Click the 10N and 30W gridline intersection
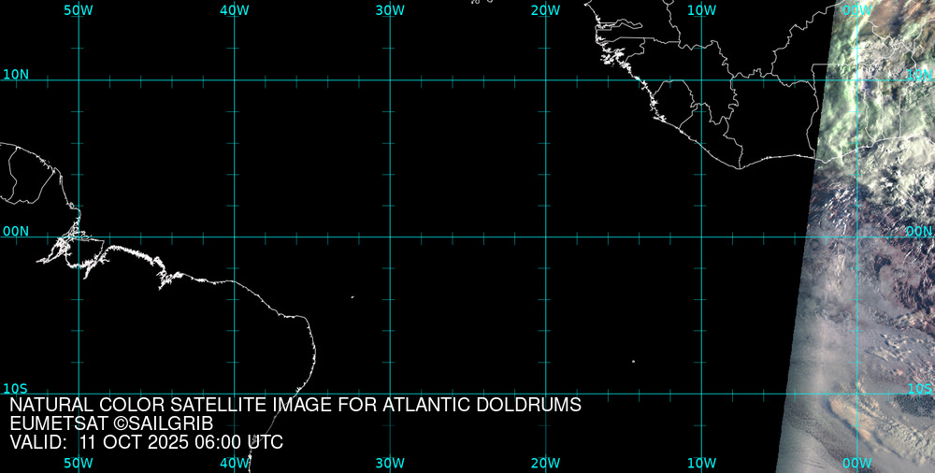 [390, 80]
